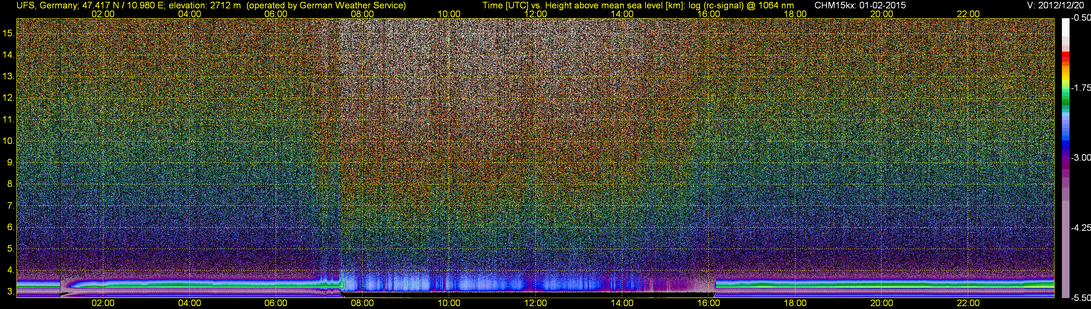This screenshot has width=1091, height=309.
Task: Click the white top of the color bar
Action: [1065, 26]
